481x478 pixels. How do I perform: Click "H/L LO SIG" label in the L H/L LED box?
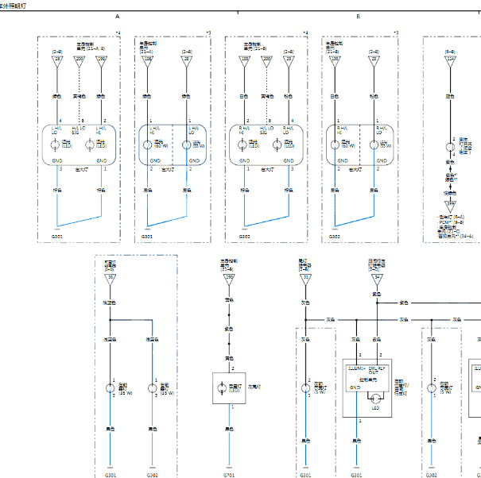pyautogui.click(x=79, y=130)
